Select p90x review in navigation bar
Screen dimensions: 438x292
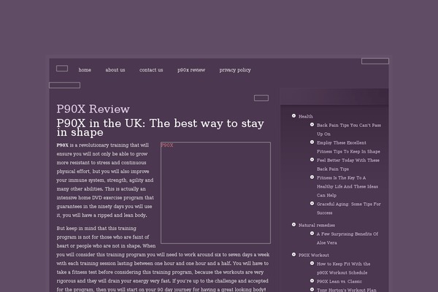(191, 70)
